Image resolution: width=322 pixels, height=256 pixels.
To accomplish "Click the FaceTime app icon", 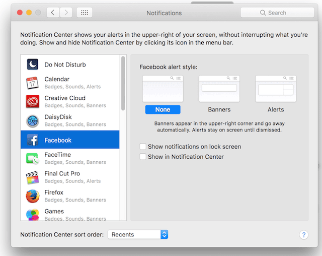I will point(32,158).
